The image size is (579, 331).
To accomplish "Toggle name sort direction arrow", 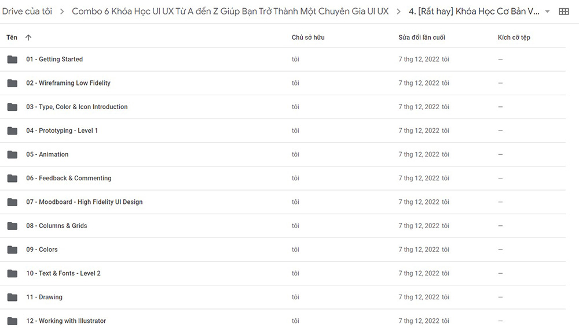I will (28, 37).
